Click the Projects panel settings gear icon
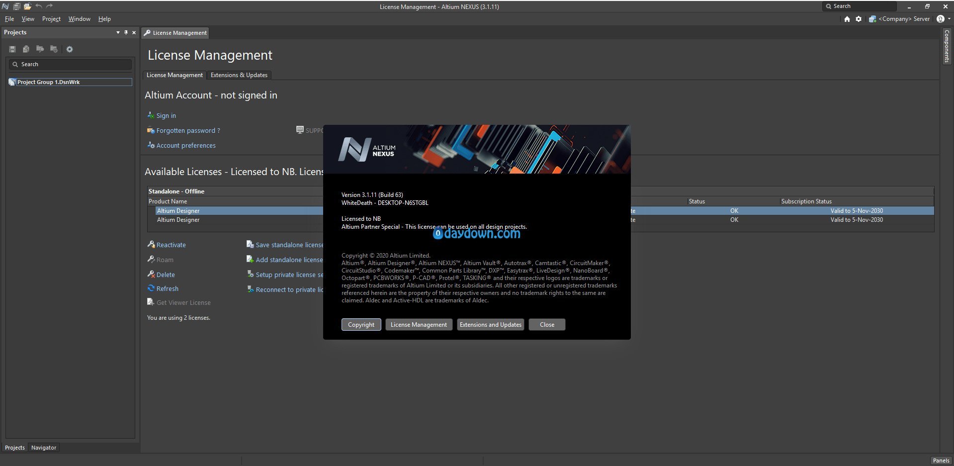This screenshot has height=466, width=954. (70, 49)
